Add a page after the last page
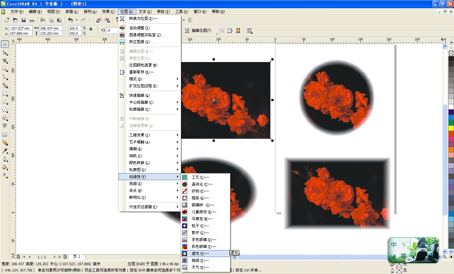454x274 pixels. [65, 257]
